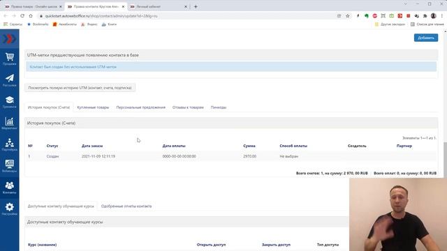Click the AutoWebOffice logo in sidebar
447x251 pixels.
[9, 39]
